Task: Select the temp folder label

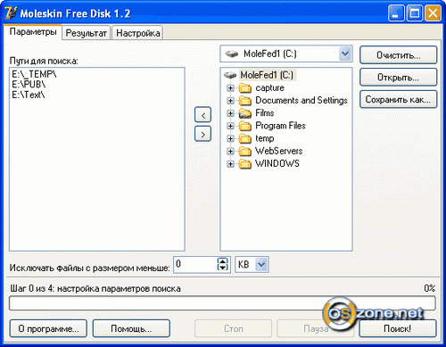Action: pos(265,138)
